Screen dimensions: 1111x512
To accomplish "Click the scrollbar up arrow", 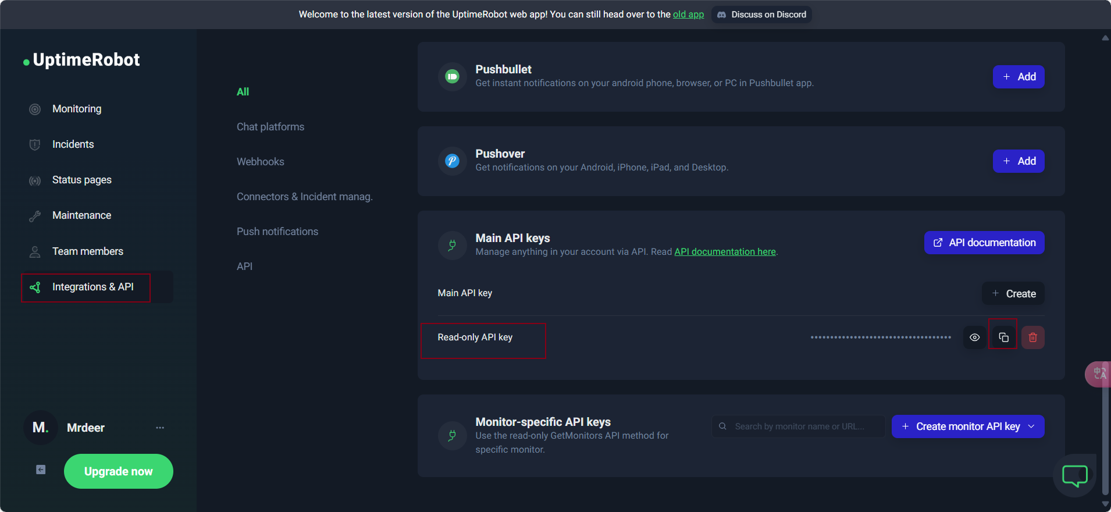I will [x=1105, y=38].
